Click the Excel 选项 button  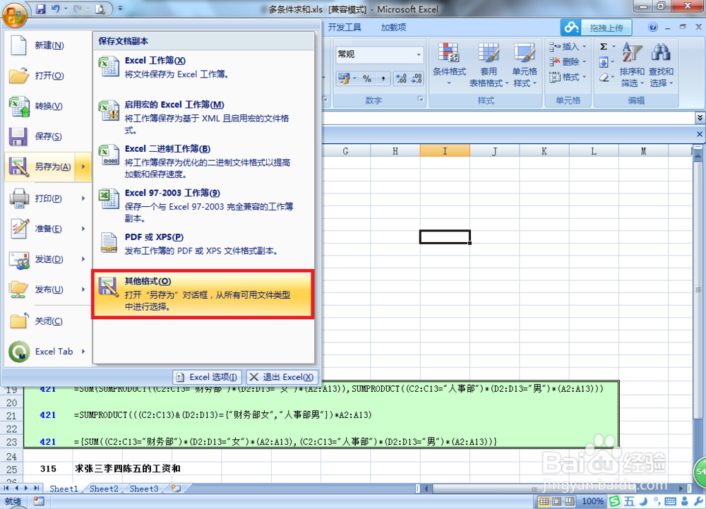click(x=206, y=376)
